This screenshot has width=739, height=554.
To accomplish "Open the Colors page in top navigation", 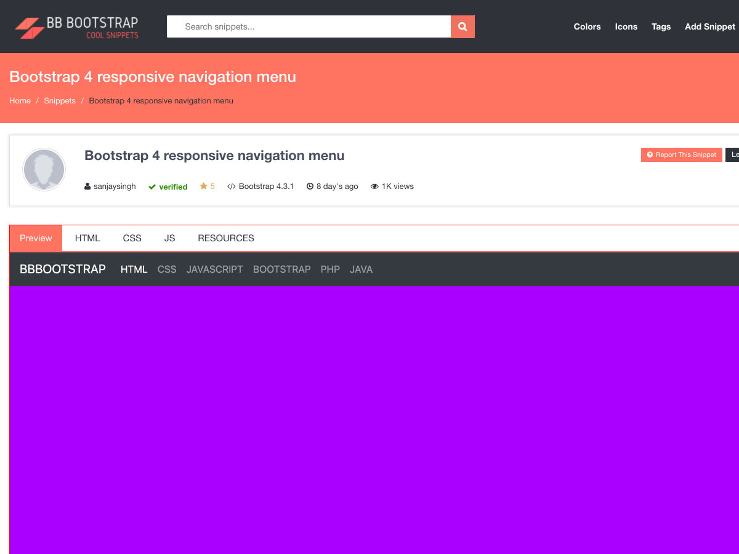I will [x=587, y=26].
